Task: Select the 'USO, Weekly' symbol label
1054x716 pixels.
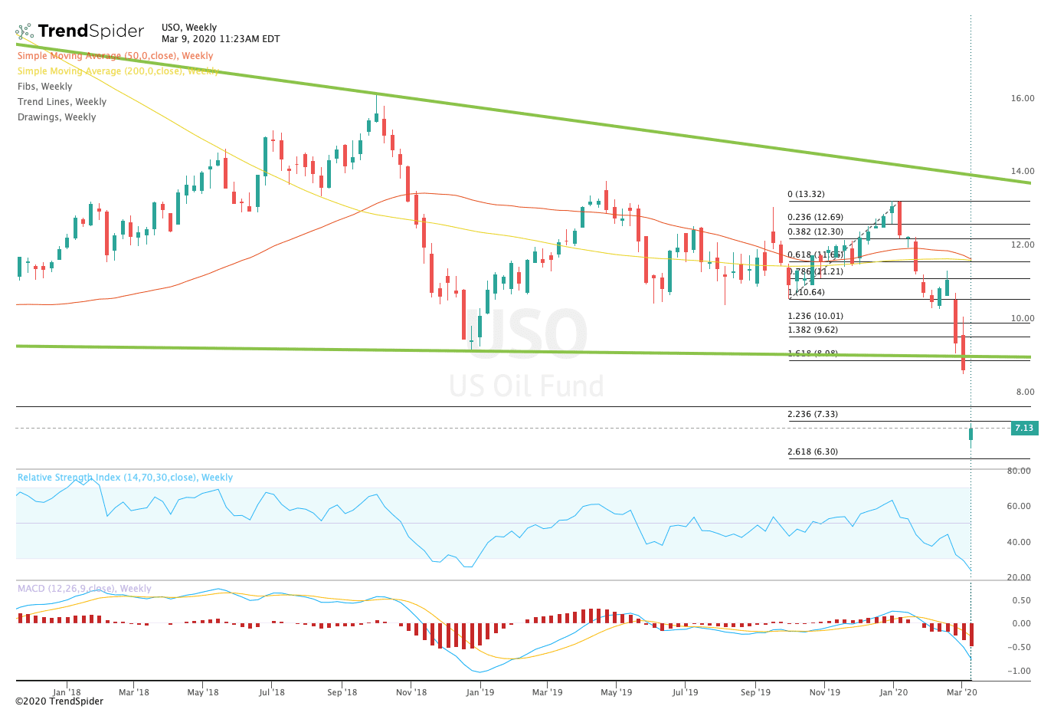Action: pos(189,28)
